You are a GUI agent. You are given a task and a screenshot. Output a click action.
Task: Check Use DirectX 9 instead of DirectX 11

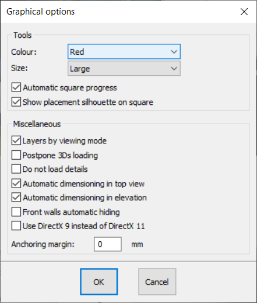(x=16, y=226)
